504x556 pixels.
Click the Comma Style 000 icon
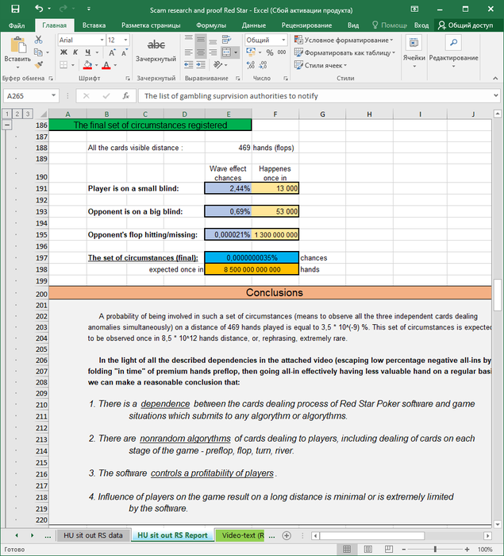point(282,52)
